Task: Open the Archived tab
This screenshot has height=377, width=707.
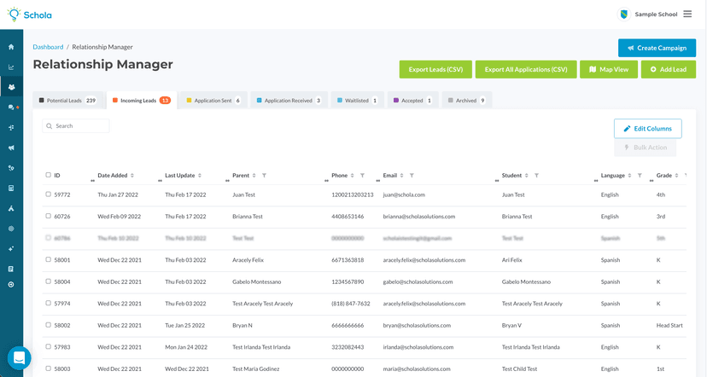Action: pos(467,101)
